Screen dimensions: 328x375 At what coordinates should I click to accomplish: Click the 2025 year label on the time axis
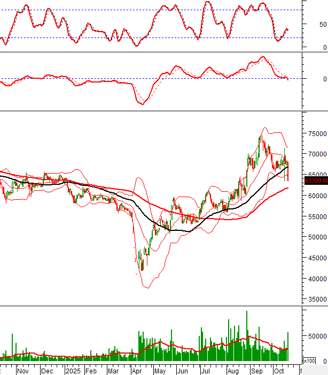[x=72, y=370]
